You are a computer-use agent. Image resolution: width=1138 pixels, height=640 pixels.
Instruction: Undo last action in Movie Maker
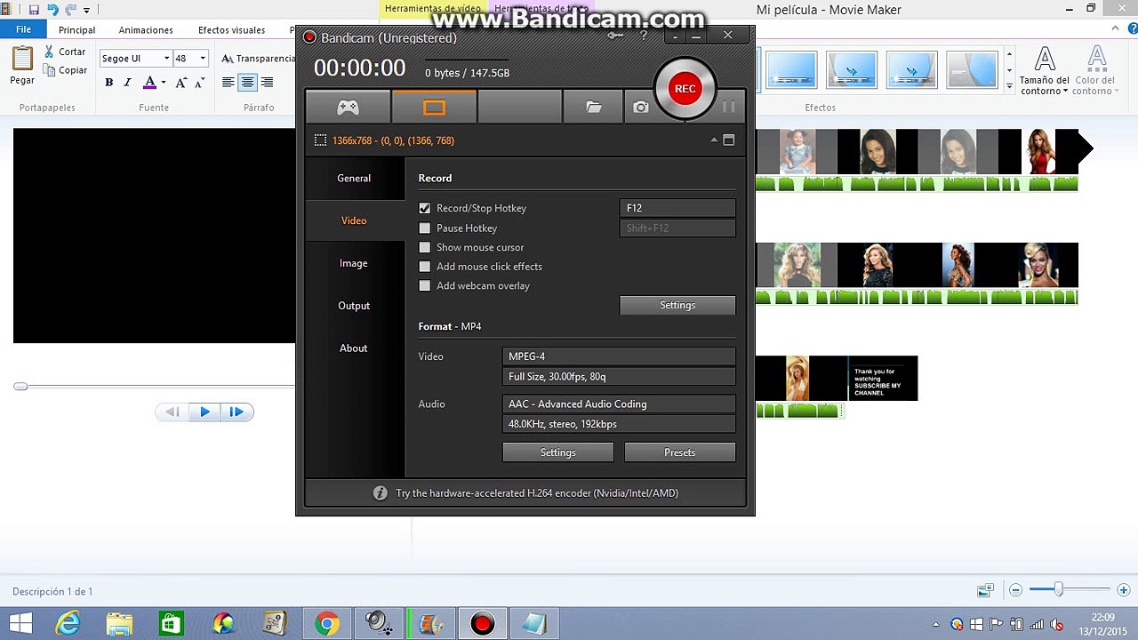coord(52,10)
